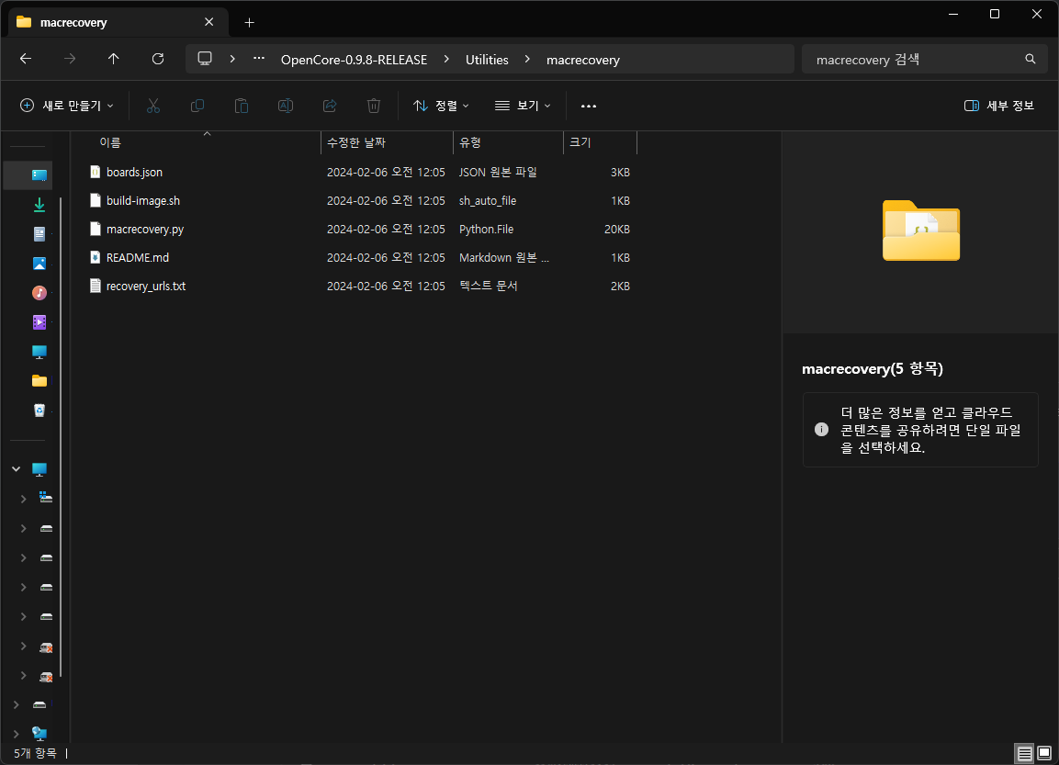Viewport: 1059px width, 765px height.
Task: Expand the Network tree node
Action: [17, 733]
